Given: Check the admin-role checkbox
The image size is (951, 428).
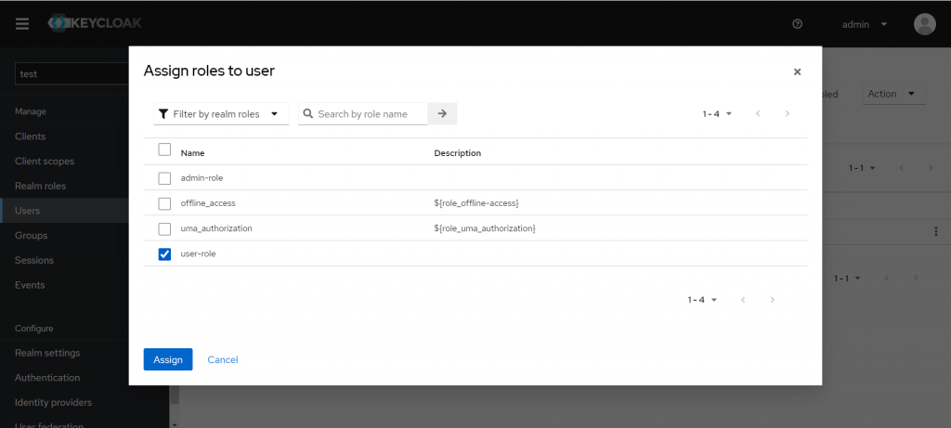Looking at the screenshot, I should point(164,178).
